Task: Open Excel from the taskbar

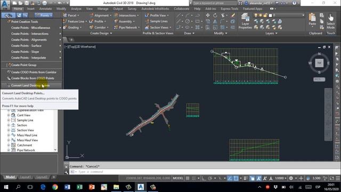Action: pyautogui.click(x=79, y=187)
